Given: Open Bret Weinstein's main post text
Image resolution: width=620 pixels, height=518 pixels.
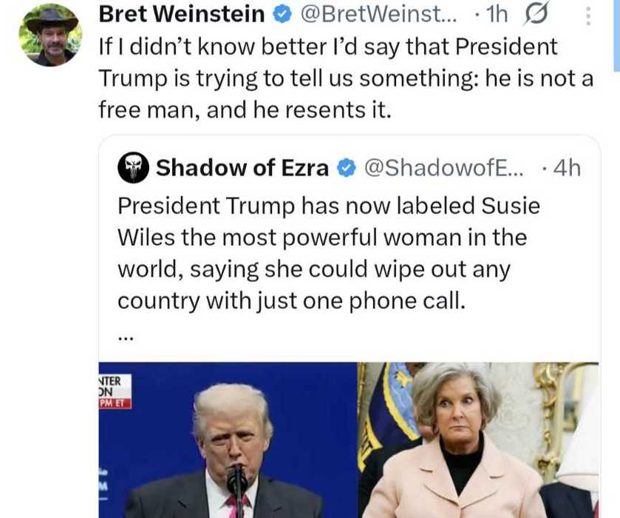Looking at the screenshot, I should tap(346, 78).
